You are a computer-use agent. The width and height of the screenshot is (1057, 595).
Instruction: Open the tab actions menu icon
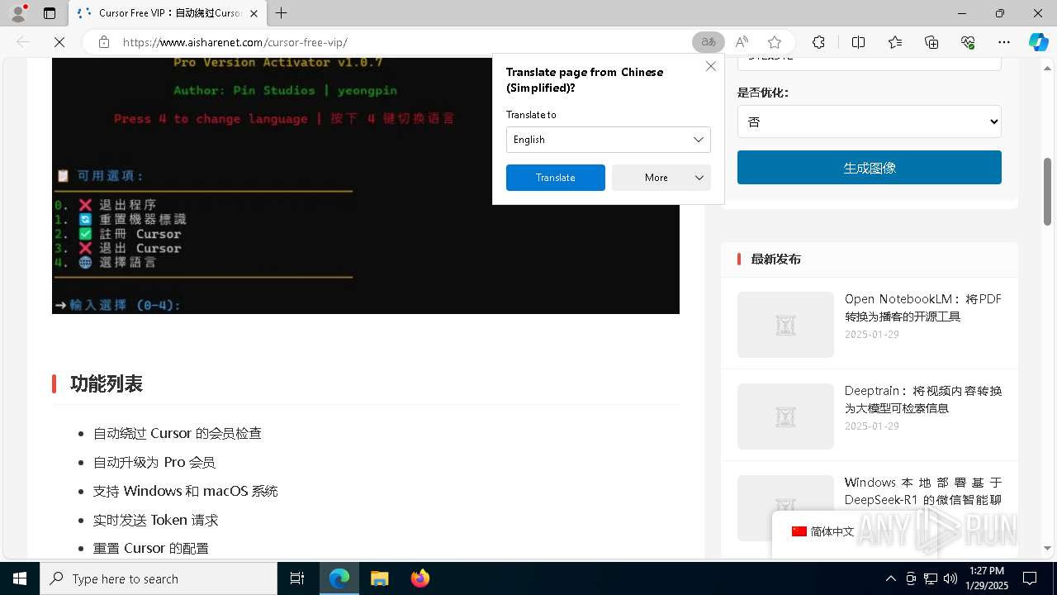(50, 13)
